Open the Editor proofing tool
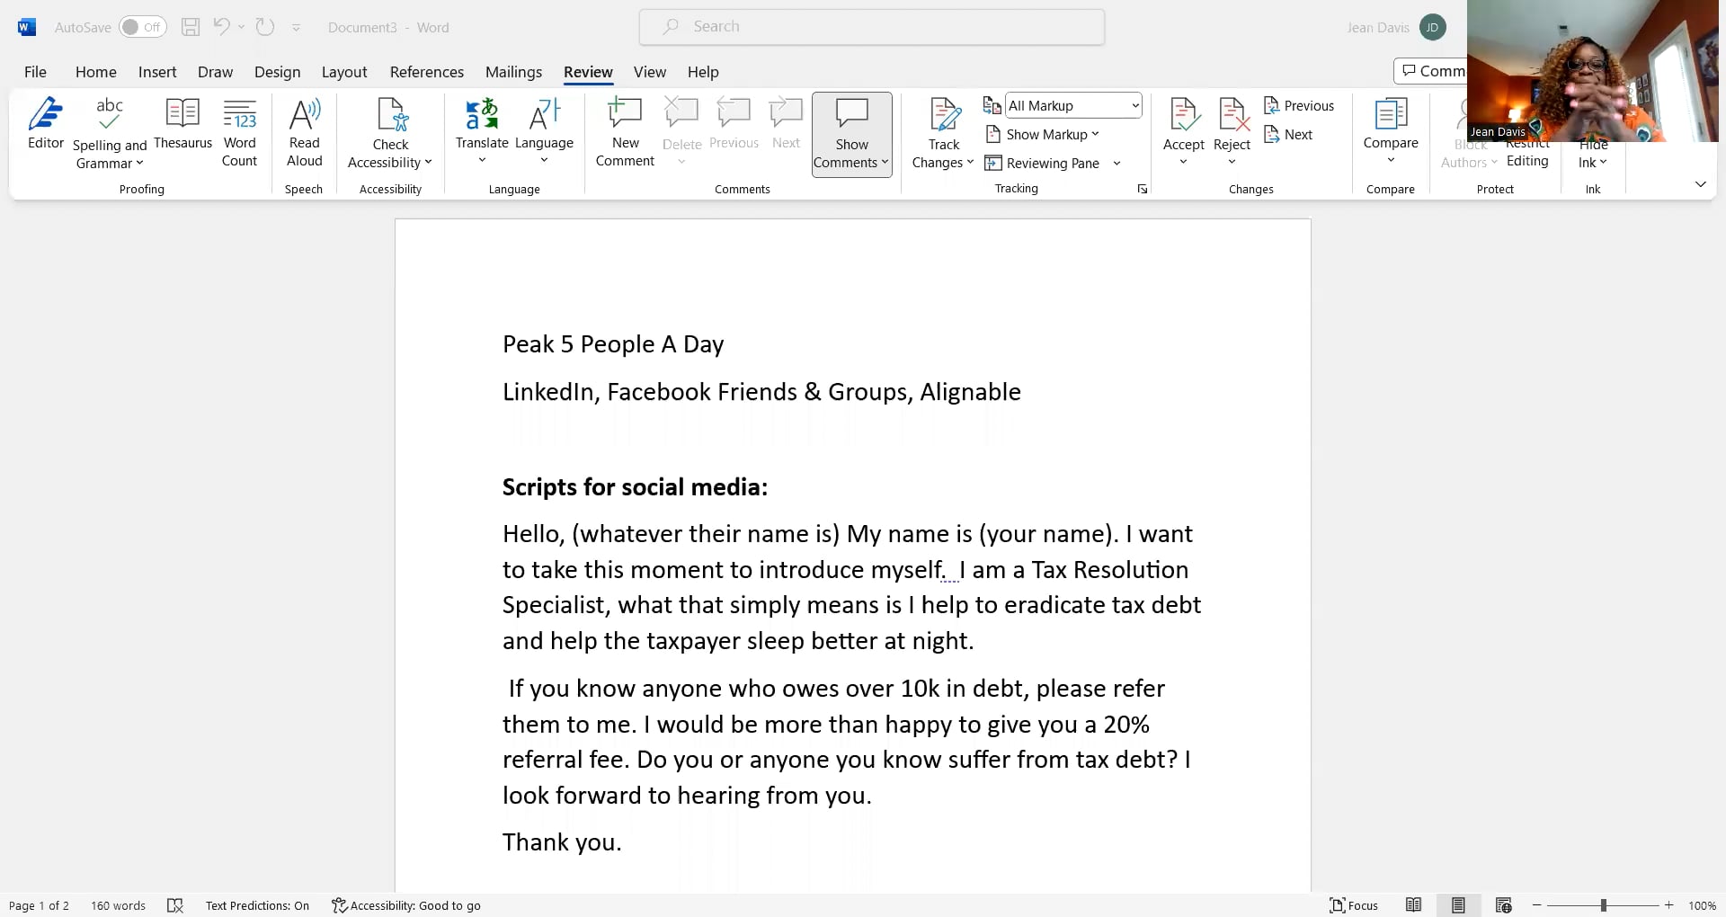Viewport: 1726px width, 917px height. coord(46,124)
